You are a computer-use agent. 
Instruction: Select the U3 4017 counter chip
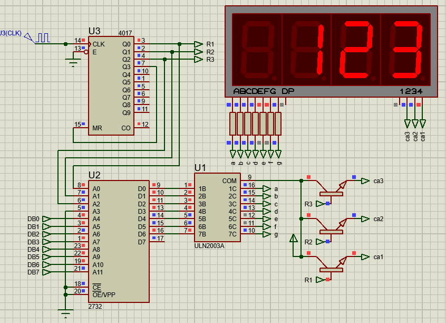(x=110, y=84)
